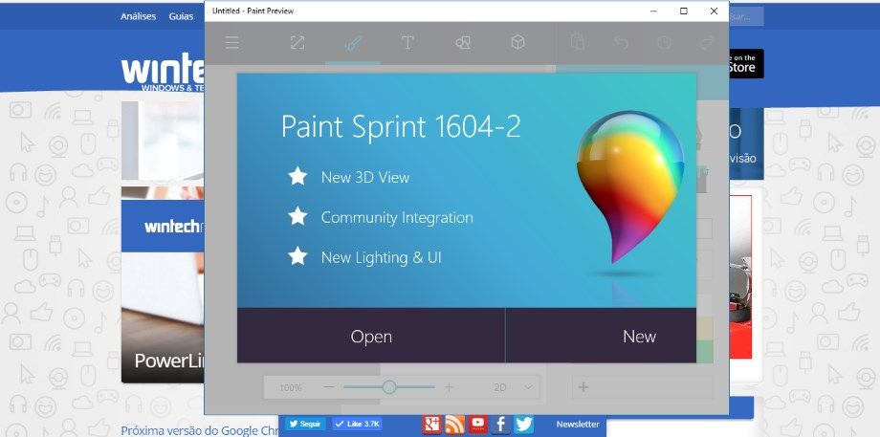
Task: Open the hamburger menu in Paint Preview
Action: [x=231, y=43]
